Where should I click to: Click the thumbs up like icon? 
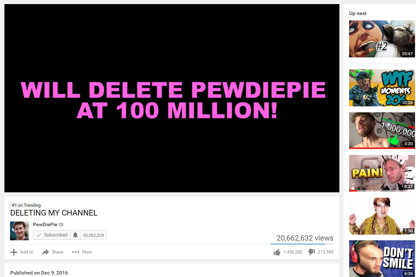[x=277, y=252]
